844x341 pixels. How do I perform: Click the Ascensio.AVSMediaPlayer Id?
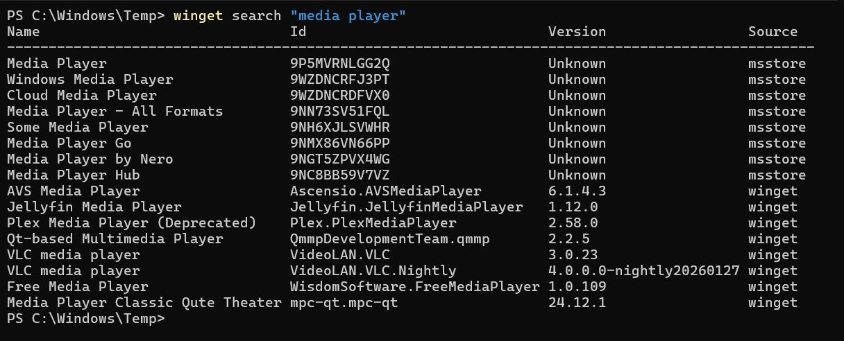385,191
